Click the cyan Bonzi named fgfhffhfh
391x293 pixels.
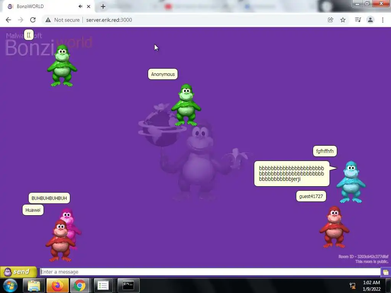click(x=351, y=182)
